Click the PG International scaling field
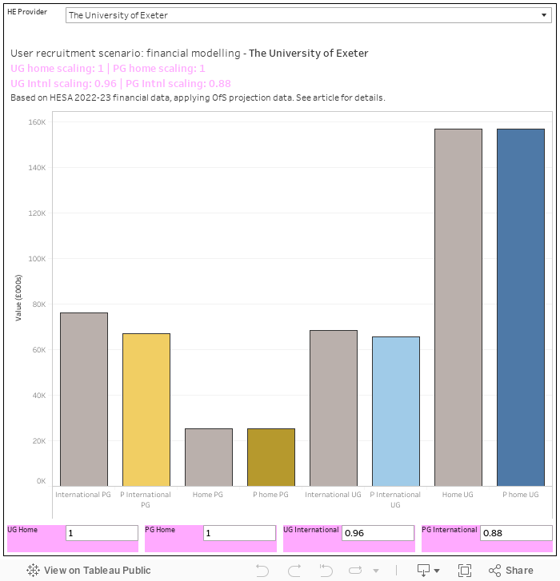Image resolution: width=560 pixels, height=581 pixels. [x=515, y=533]
